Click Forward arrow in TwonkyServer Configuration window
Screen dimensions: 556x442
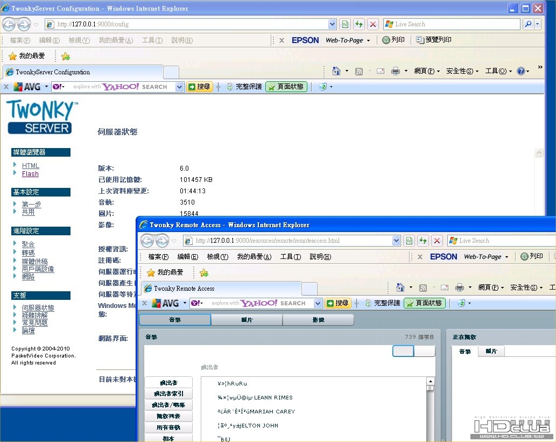(x=24, y=24)
